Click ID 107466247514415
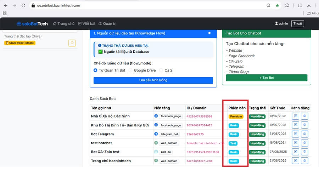 [x=199, y=125]
